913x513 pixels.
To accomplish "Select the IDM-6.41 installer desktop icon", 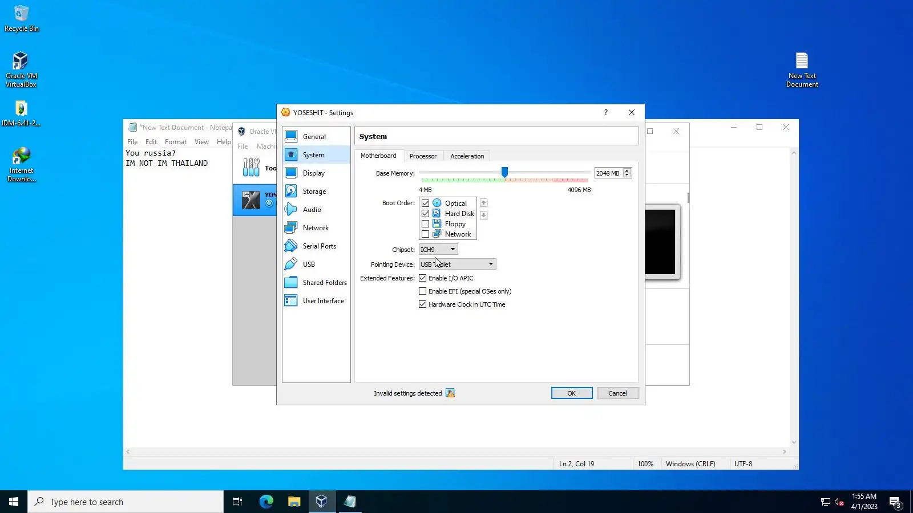I will tap(21, 113).
